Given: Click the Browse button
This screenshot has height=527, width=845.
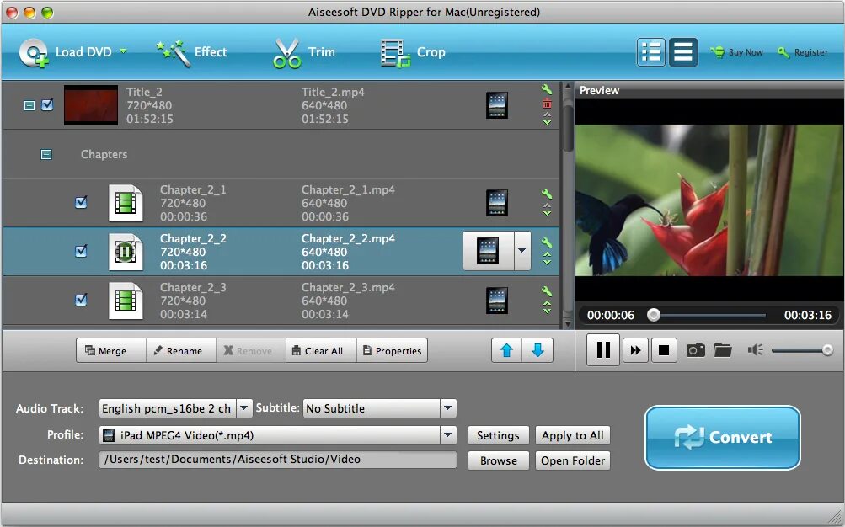Looking at the screenshot, I should tap(498, 460).
